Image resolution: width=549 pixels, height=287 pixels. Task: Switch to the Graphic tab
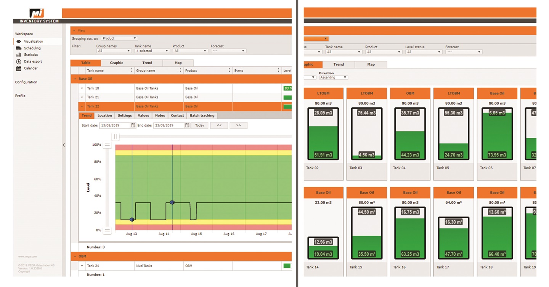coord(116,63)
